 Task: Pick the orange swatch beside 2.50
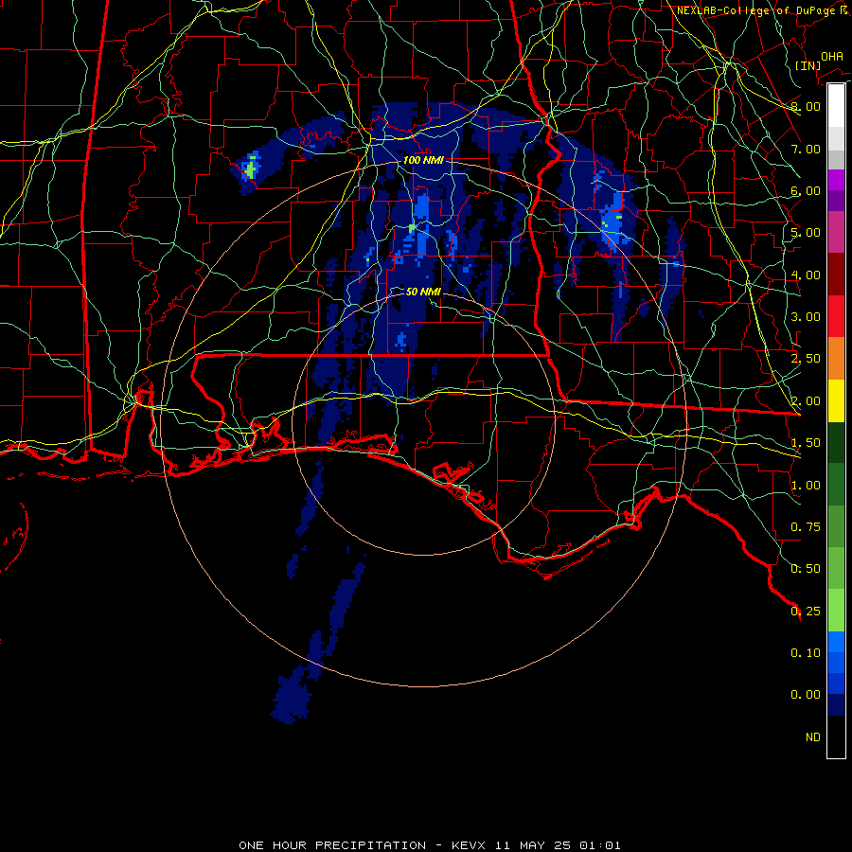pyautogui.click(x=836, y=359)
